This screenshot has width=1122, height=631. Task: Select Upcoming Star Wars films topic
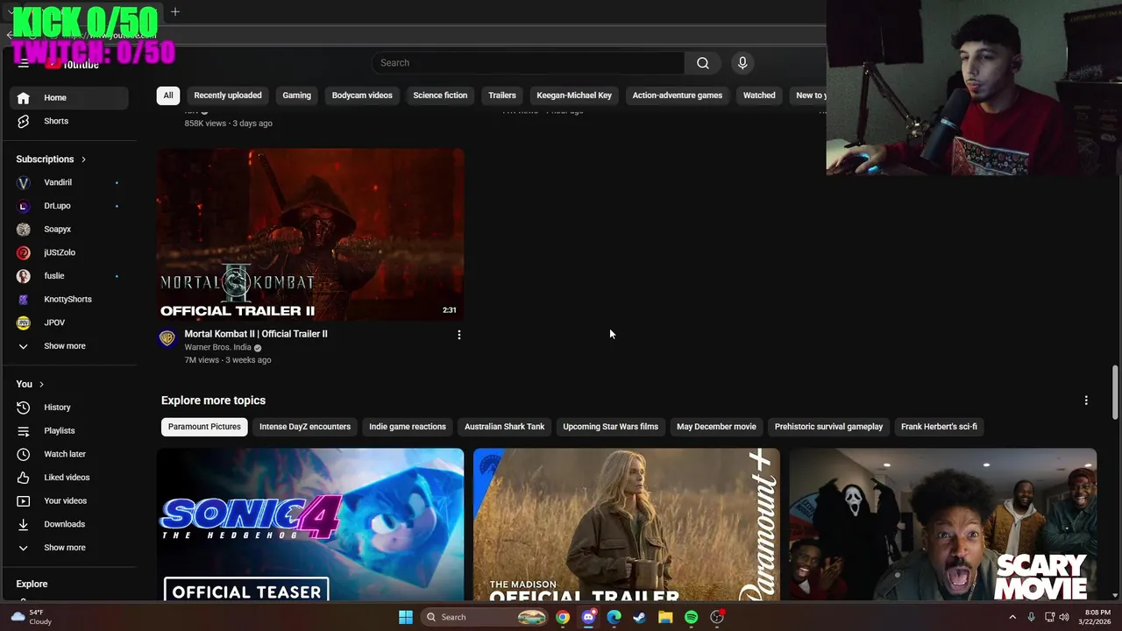610,427
